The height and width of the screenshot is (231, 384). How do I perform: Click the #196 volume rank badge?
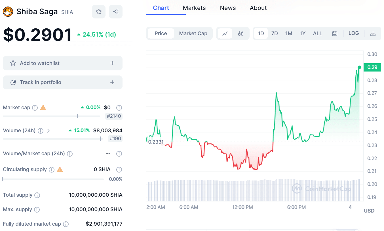[116, 139]
